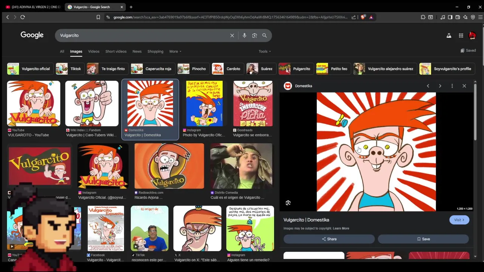Image resolution: width=484 pixels, height=272 pixels.
Task: Open a new browser tab
Action: coord(131,7)
